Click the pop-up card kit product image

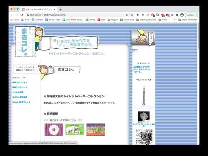click(x=144, y=117)
